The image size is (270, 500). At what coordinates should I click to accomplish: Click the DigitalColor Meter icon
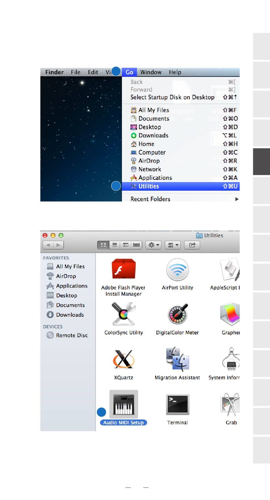pyautogui.click(x=178, y=314)
